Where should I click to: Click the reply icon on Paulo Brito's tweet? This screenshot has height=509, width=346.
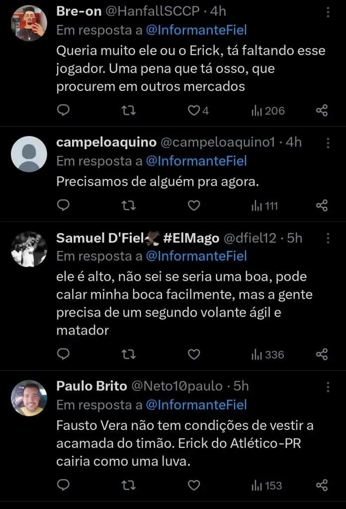(x=63, y=486)
